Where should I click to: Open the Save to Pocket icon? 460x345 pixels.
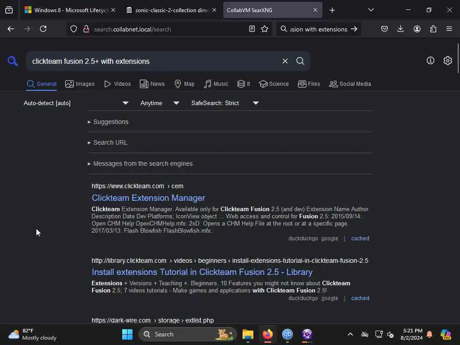click(x=385, y=29)
